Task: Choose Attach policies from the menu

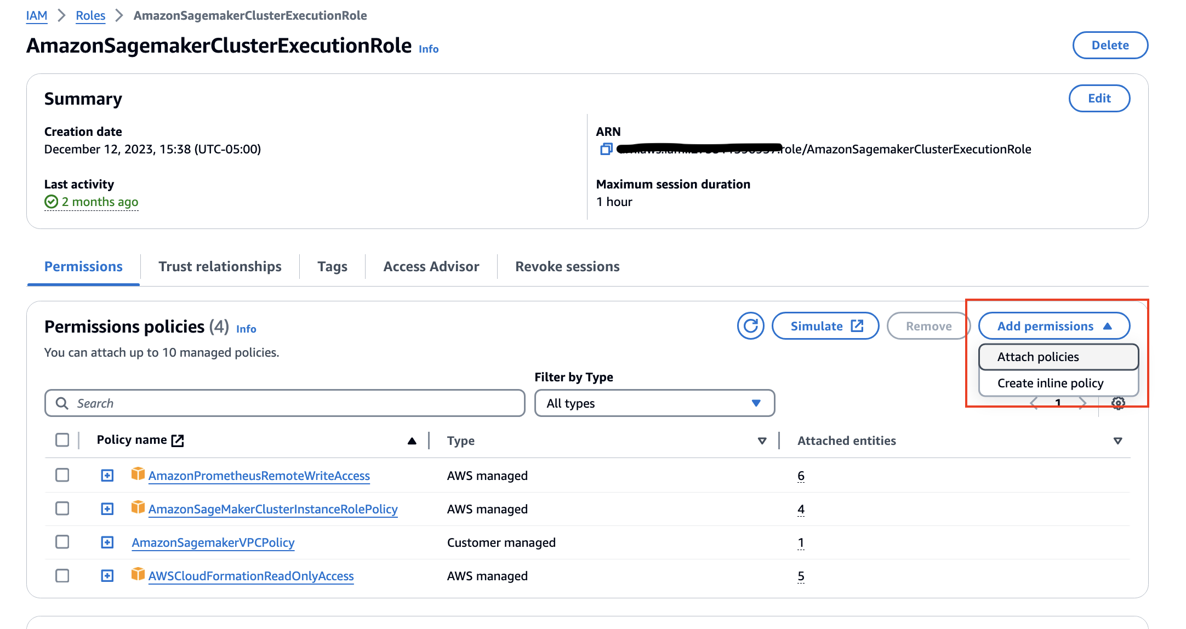Action: point(1058,357)
